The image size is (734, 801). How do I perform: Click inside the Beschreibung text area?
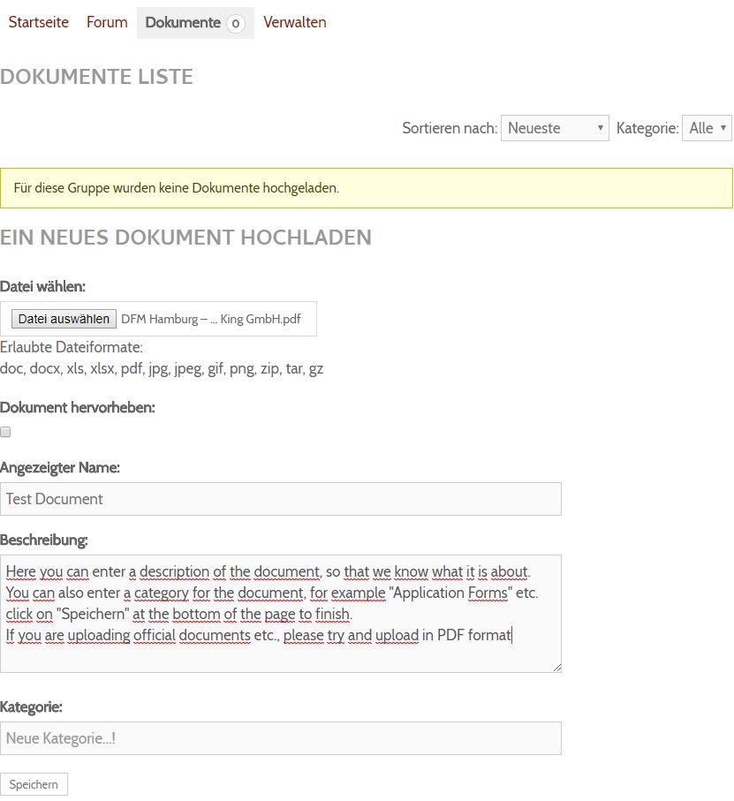(x=281, y=614)
